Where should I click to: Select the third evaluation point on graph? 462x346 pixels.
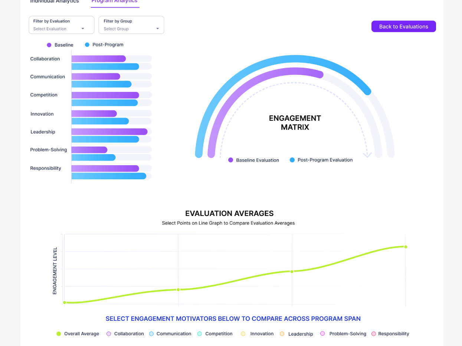pos(292,272)
